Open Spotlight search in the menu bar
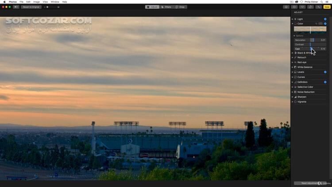The width and height of the screenshot is (332, 187). 321,2
